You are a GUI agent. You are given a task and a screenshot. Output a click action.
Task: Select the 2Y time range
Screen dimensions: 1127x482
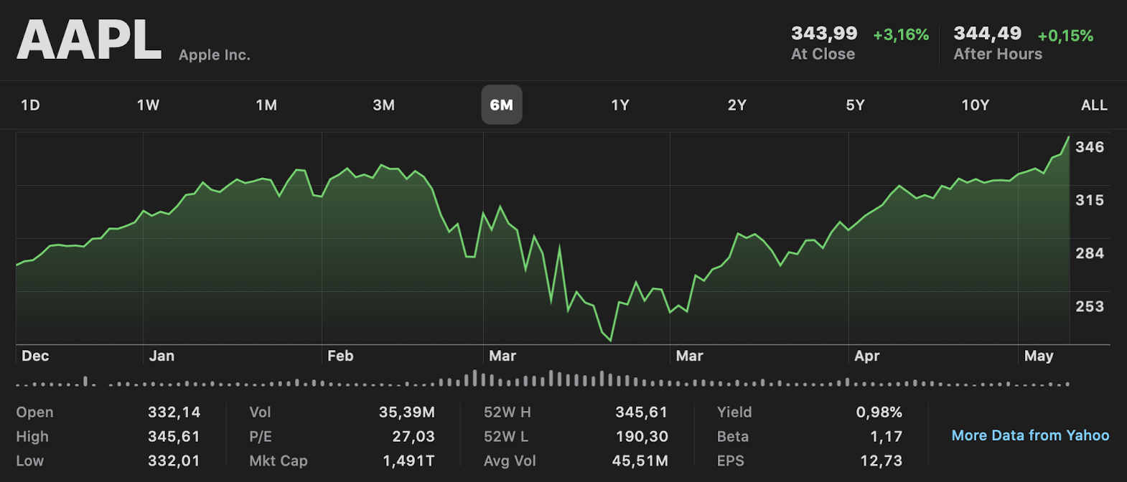pos(737,105)
